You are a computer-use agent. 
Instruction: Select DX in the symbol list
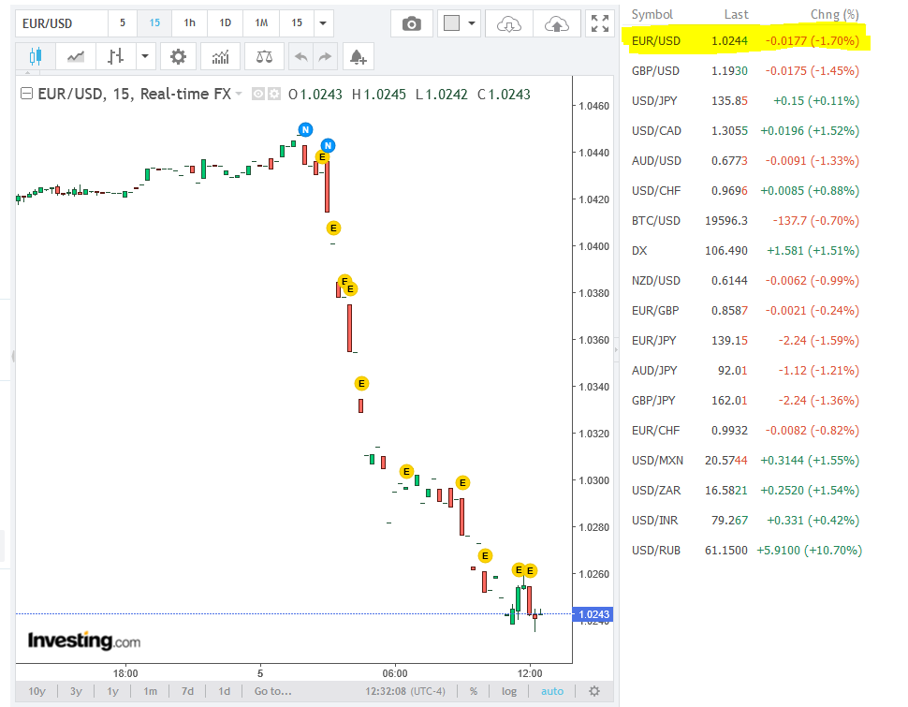(745, 250)
